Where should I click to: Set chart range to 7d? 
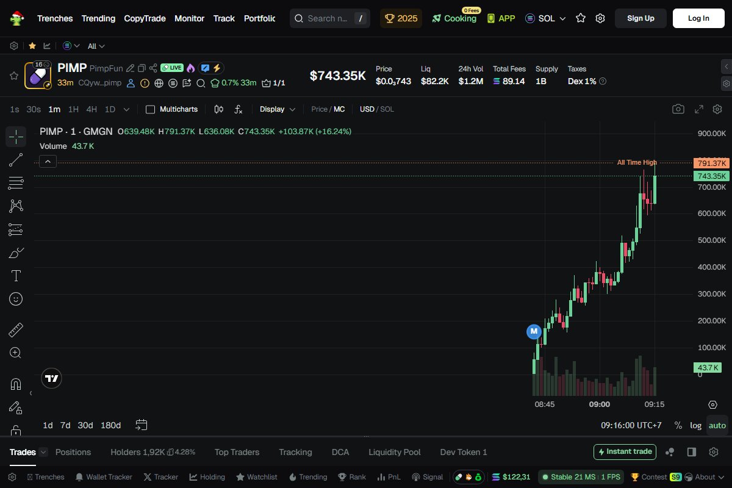(x=65, y=425)
